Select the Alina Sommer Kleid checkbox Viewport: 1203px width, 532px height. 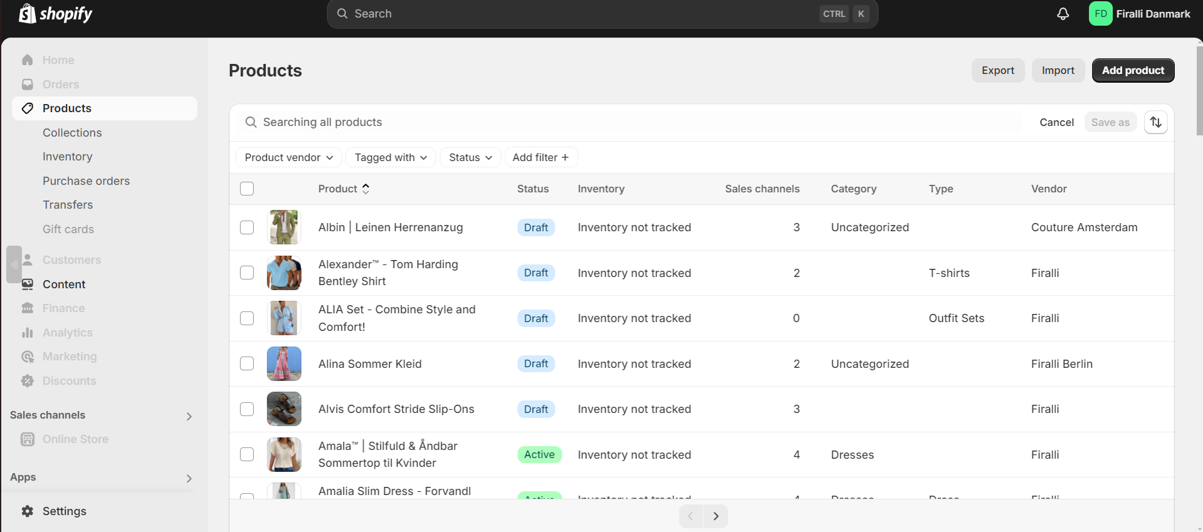(247, 363)
